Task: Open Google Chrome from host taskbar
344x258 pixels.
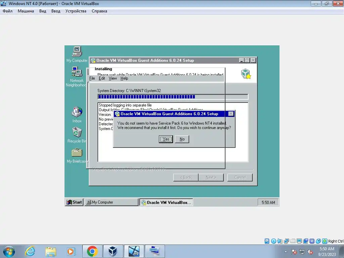Action: [92, 251]
